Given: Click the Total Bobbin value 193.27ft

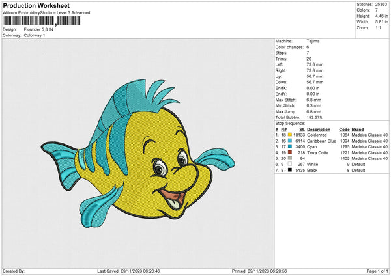Looking at the screenshot, I should pos(315,117).
